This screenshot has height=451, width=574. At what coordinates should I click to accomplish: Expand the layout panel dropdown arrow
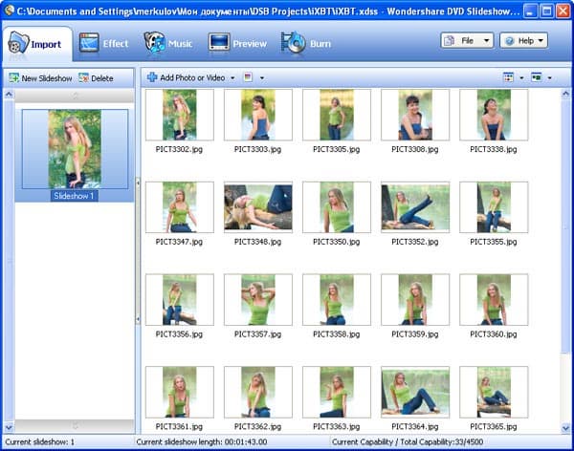(x=549, y=78)
